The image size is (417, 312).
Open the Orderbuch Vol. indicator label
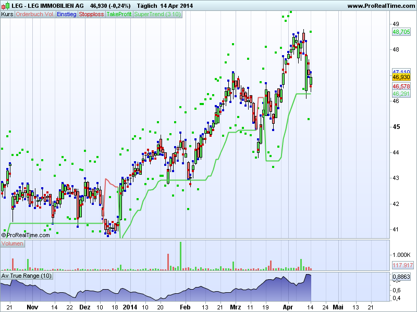pyautogui.click(x=34, y=14)
